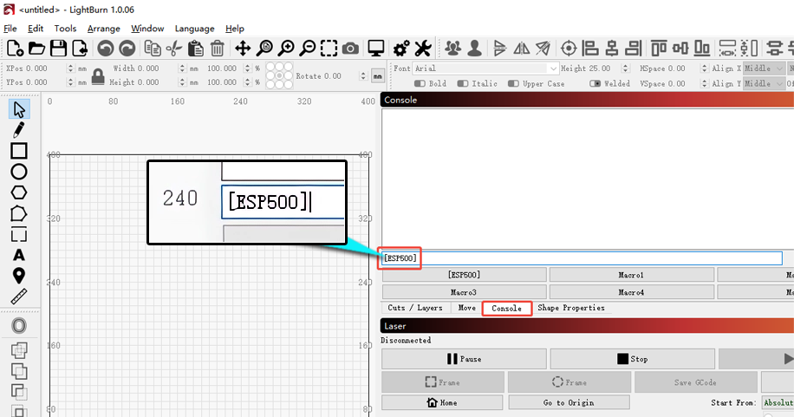
Task: Click the Go to Origin button
Action: tap(569, 402)
